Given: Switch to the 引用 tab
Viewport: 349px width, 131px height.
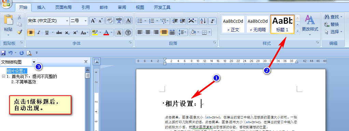Looking at the screenshot, I should point(86,7).
